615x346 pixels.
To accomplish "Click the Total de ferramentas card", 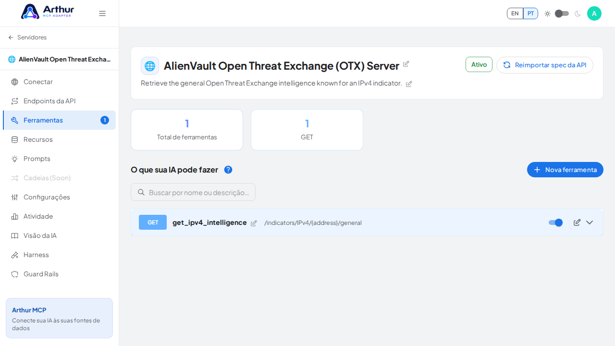I will [x=187, y=130].
